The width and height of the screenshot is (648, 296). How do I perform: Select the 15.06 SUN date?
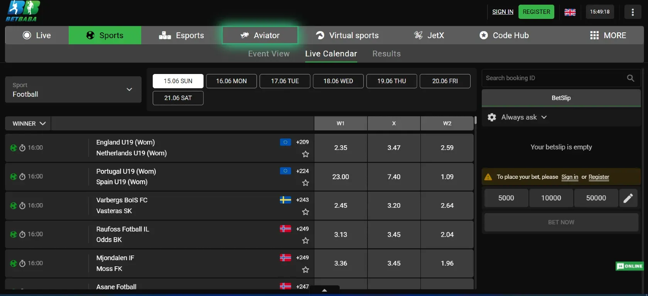(x=178, y=81)
